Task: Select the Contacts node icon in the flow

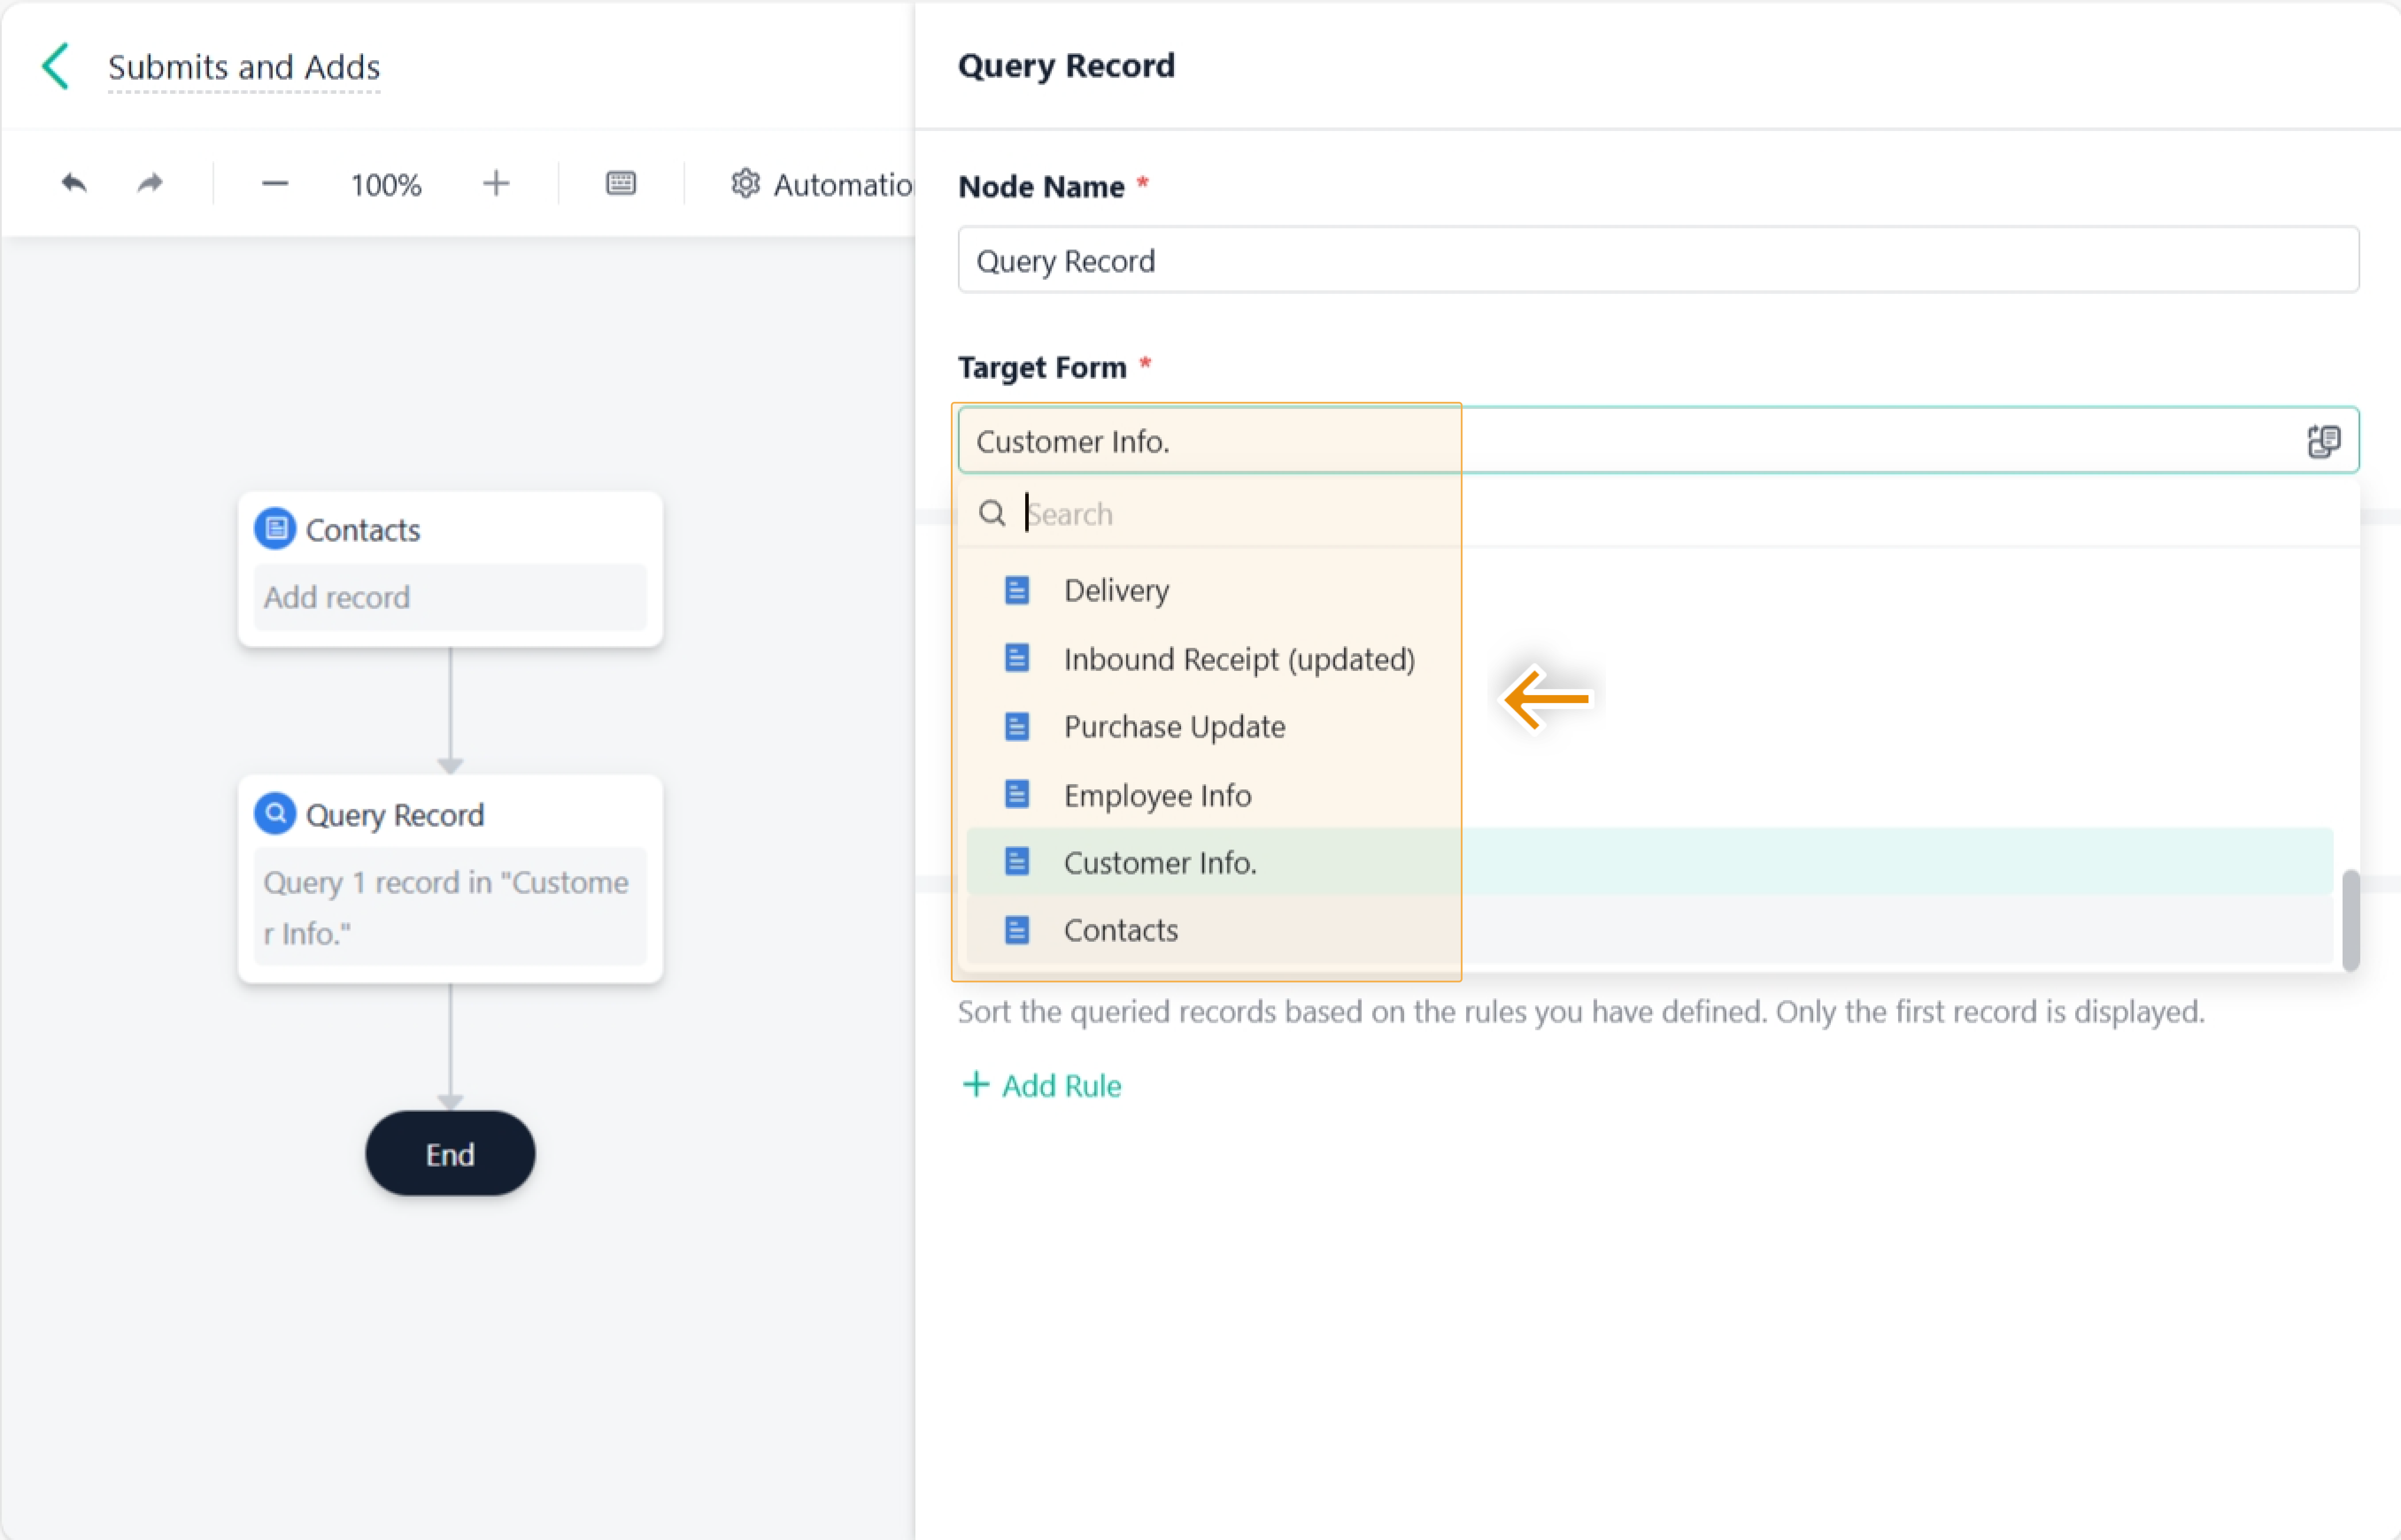Action: (275, 529)
